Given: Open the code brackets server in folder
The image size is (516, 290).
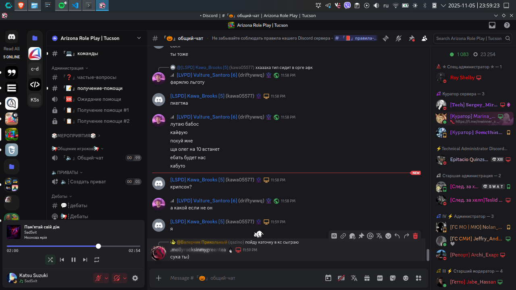Looking at the screenshot, I should click(35, 85).
